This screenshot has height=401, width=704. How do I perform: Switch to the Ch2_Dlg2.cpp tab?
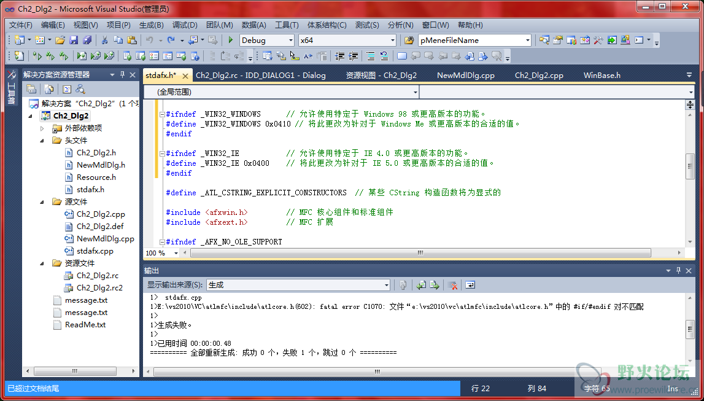(539, 76)
